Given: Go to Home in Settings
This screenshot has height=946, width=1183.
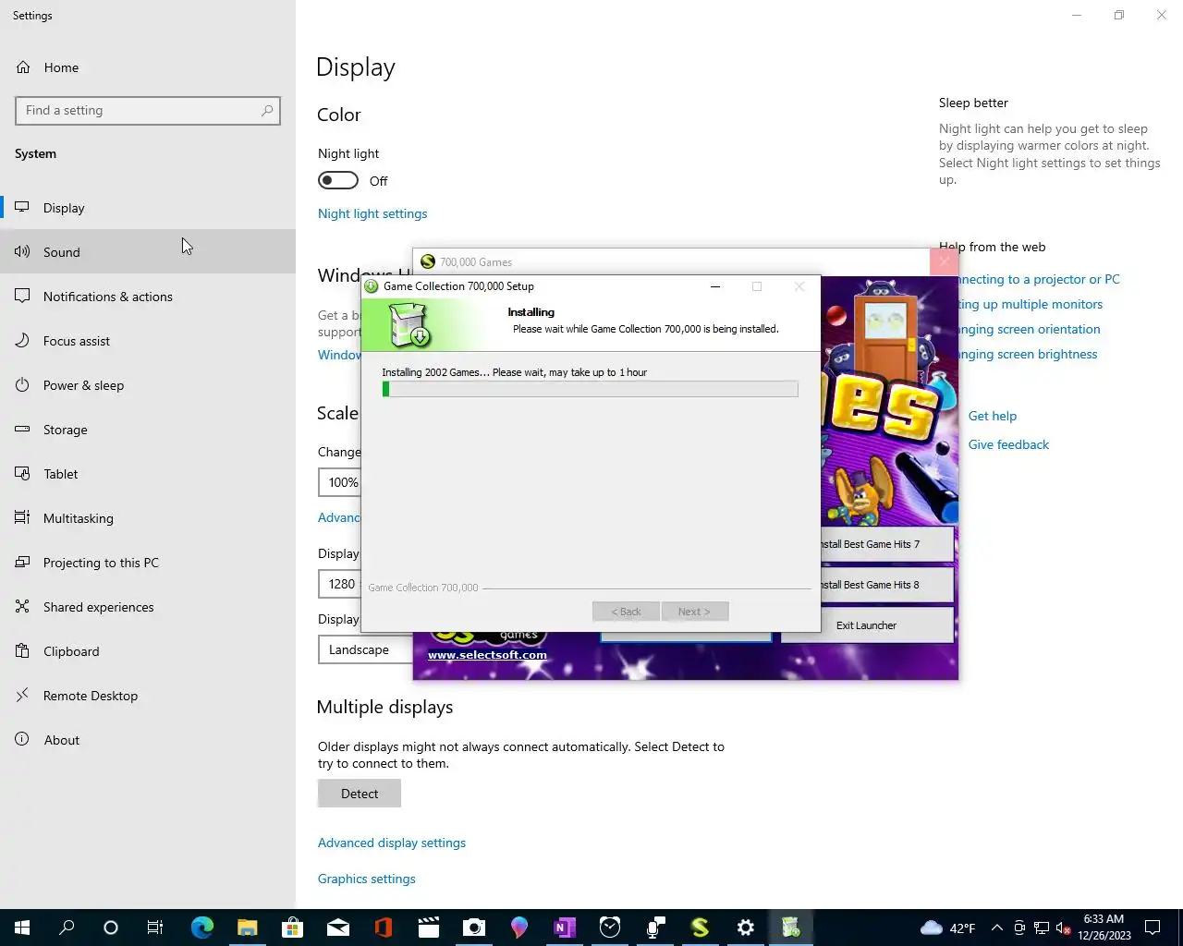Looking at the screenshot, I should 61,67.
